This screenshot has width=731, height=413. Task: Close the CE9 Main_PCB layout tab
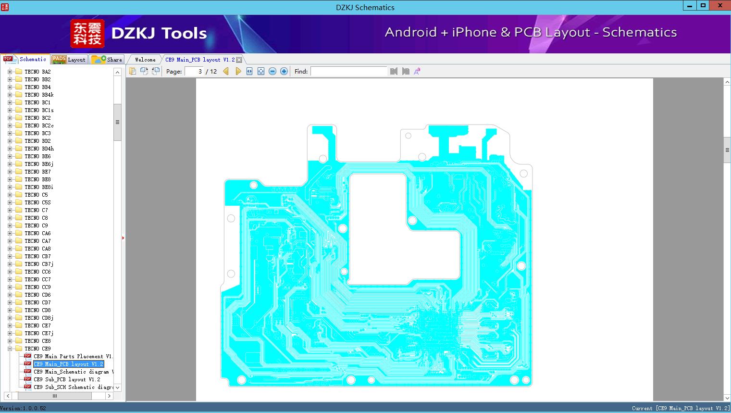pos(239,60)
